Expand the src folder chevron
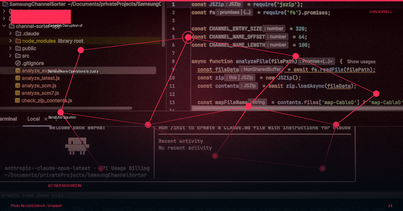Viewport: 403px width, 211px height. 10,56
